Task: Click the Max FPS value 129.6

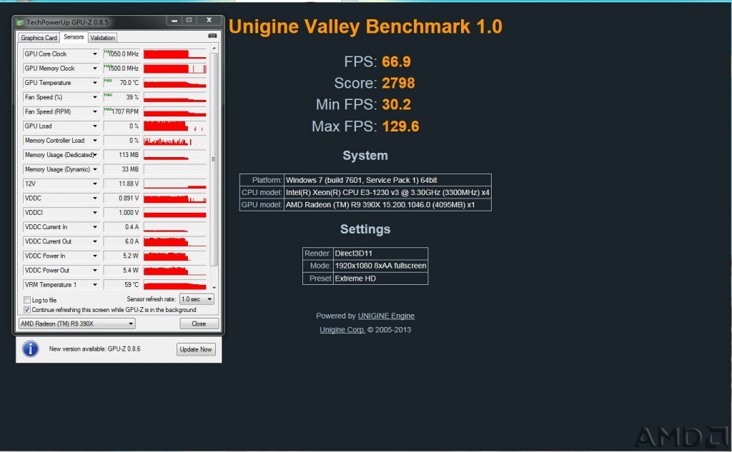Action: (x=400, y=126)
